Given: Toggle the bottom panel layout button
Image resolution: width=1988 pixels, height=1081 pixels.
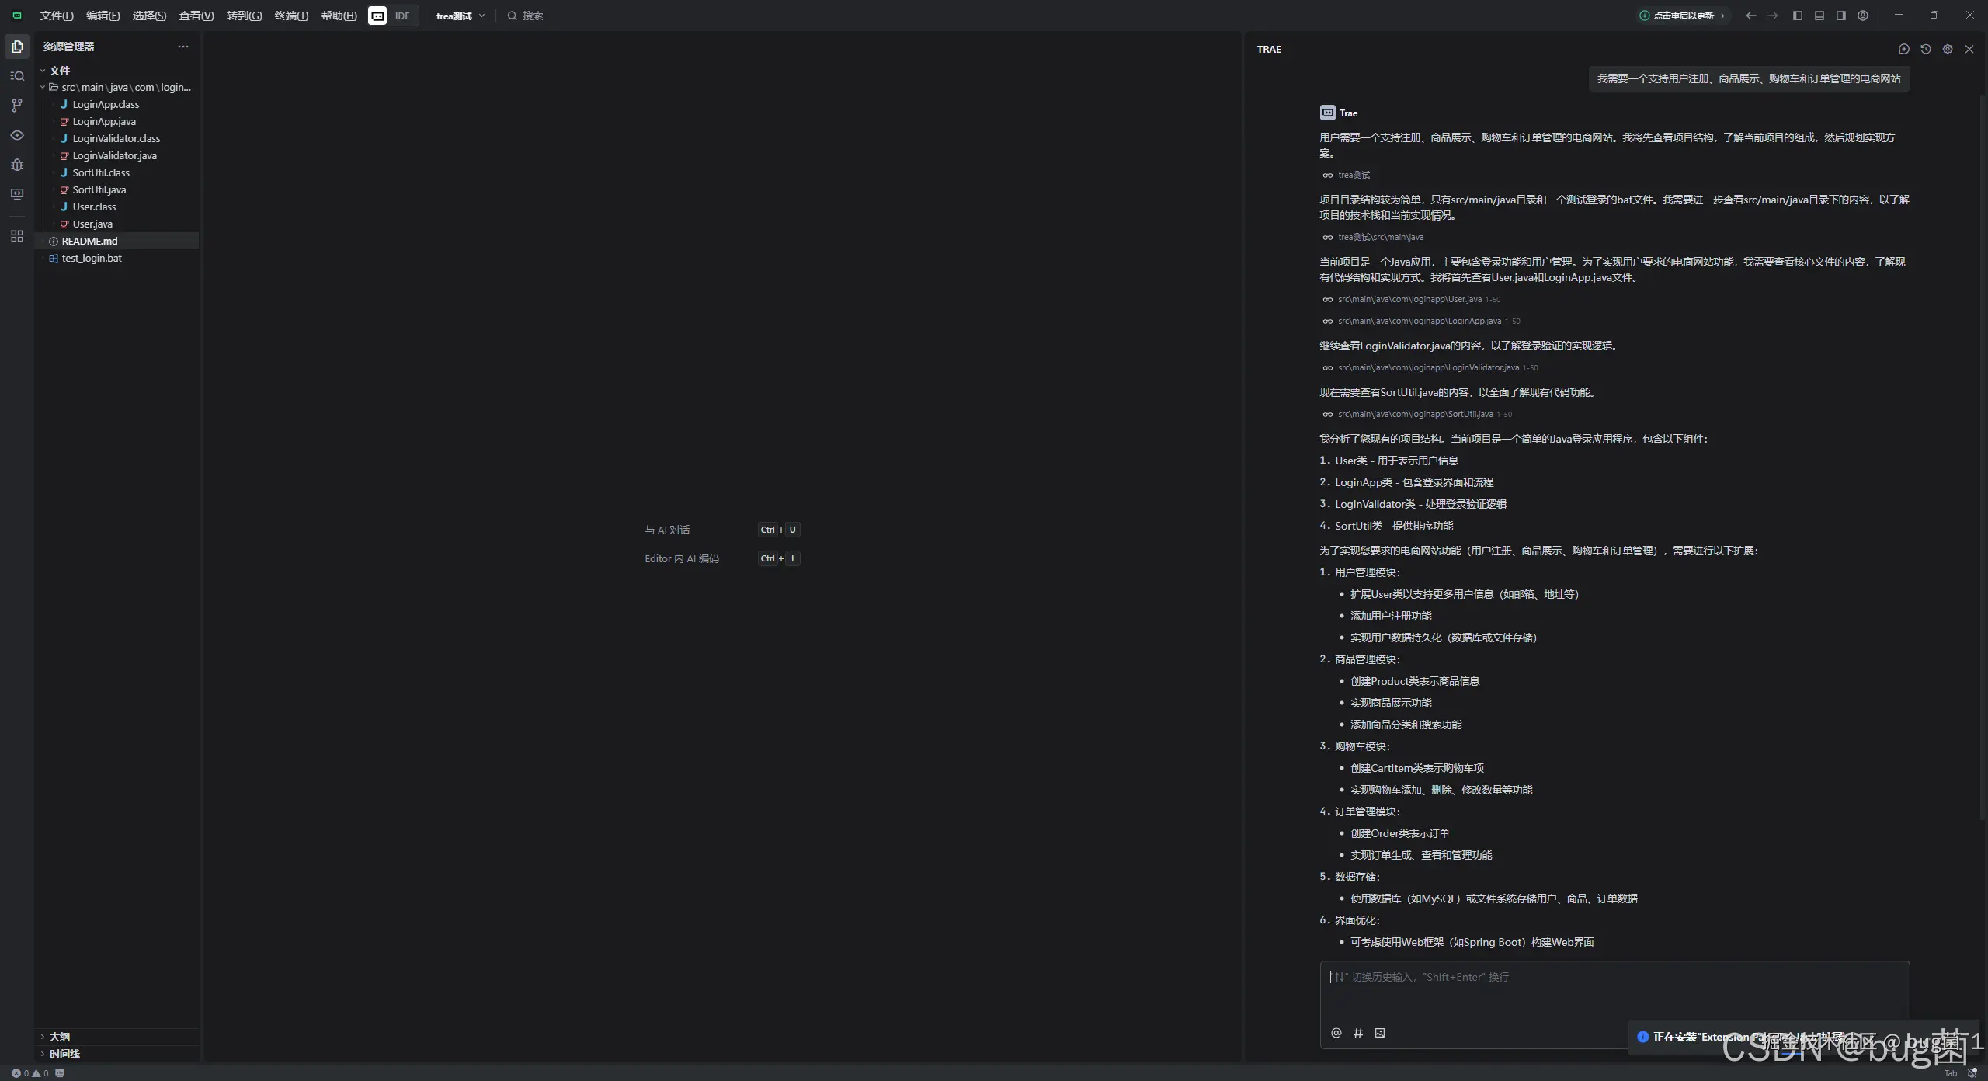Looking at the screenshot, I should point(1819,16).
